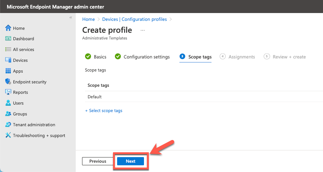Click the Create profile heading
This screenshot has width=323, height=172.
[x=107, y=30]
